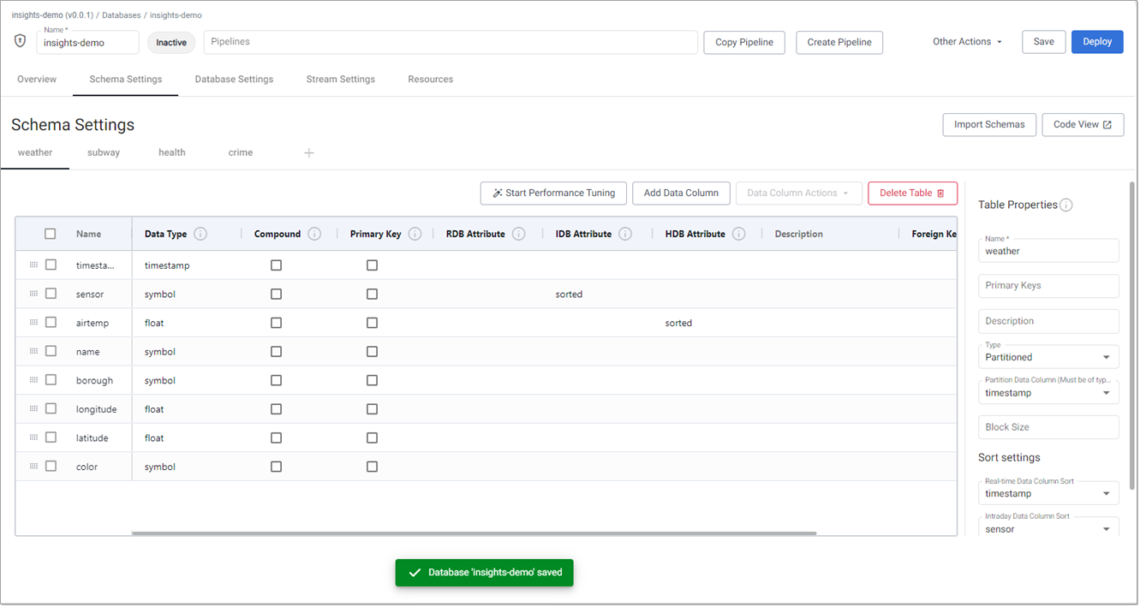
Task: Enable Compound for the sensor row
Action: point(276,293)
